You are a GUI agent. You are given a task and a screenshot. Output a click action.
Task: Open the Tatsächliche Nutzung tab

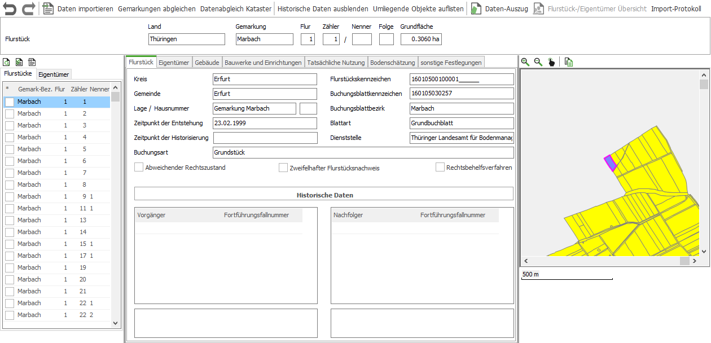pyautogui.click(x=336, y=63)
